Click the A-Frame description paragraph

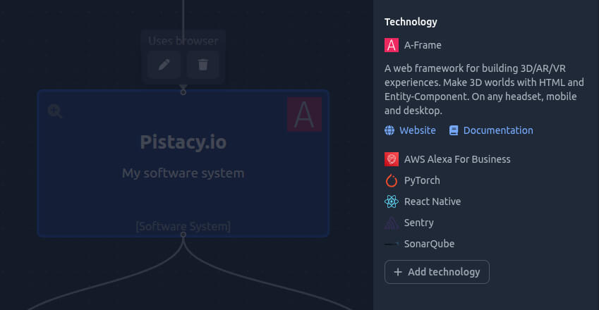coord(484,89)
